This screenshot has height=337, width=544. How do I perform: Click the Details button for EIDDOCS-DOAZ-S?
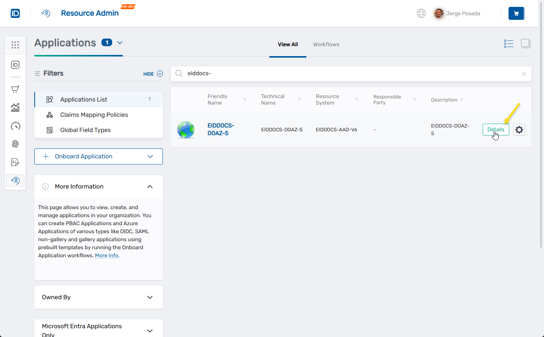click(496, 130)
